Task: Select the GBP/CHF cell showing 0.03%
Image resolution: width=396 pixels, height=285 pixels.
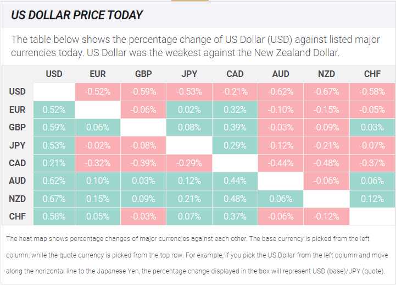Action: (372, 127)
